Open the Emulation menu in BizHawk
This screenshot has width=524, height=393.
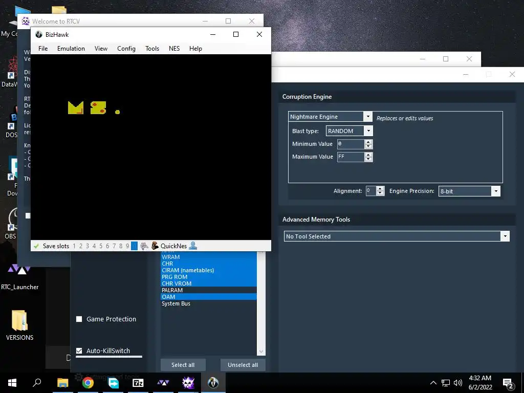[x=71, y=49]
